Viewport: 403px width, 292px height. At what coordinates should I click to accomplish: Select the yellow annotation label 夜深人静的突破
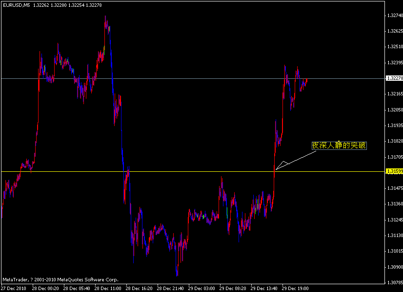point(339,146)
